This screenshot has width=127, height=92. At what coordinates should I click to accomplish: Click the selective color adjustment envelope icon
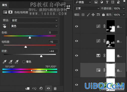(x=98, y=55)
